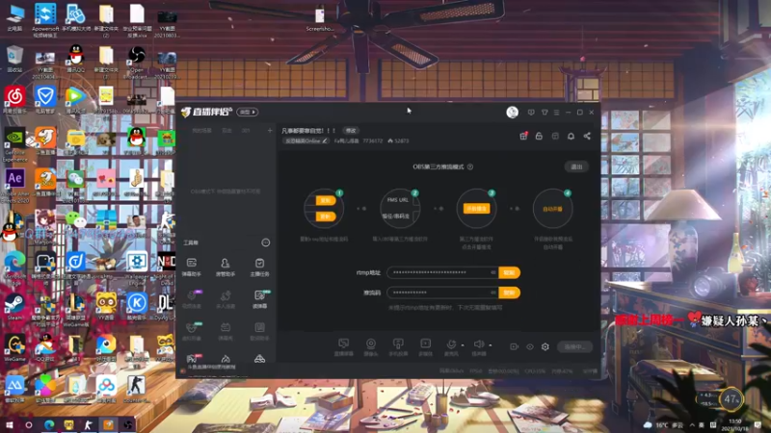Click step 1 copy illustration circle
The height and width of the screenshot is (433, 771).
324,209
